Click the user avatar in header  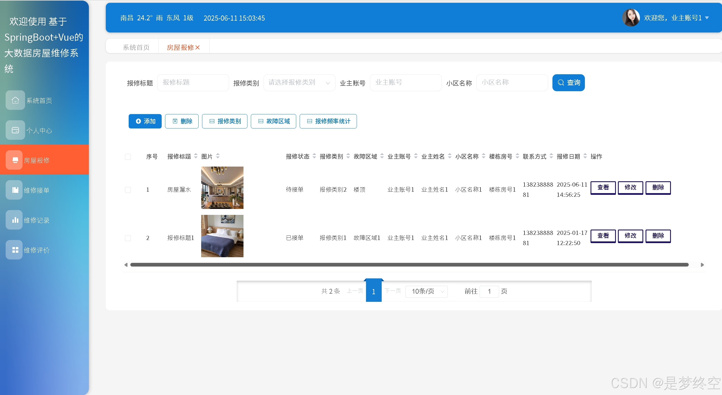(631, 18)
